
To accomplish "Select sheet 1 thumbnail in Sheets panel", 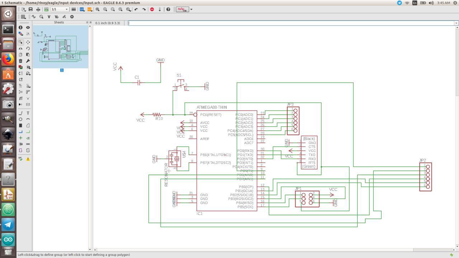I will (60, 47).
